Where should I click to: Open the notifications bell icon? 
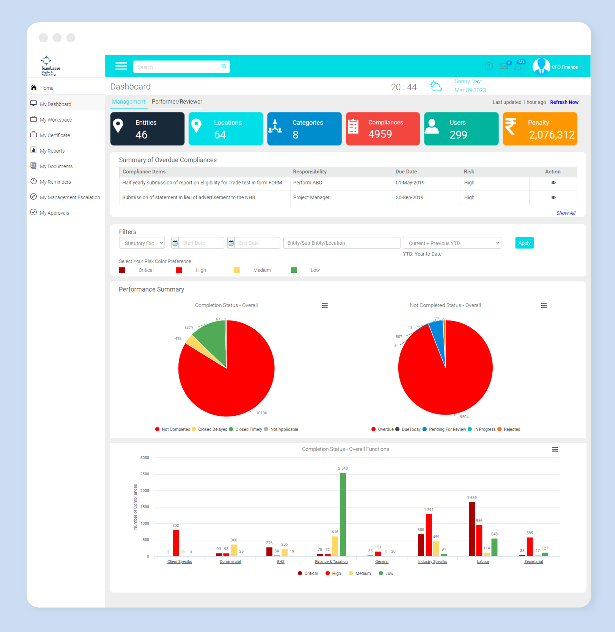(517, 67)
